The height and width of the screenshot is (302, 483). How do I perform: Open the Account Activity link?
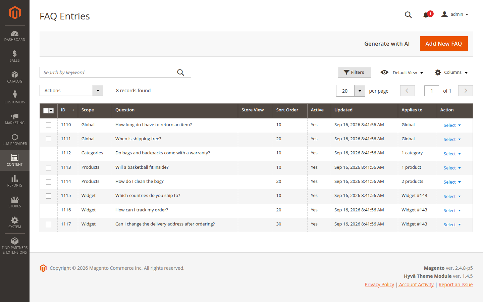(x=416, y=285)
